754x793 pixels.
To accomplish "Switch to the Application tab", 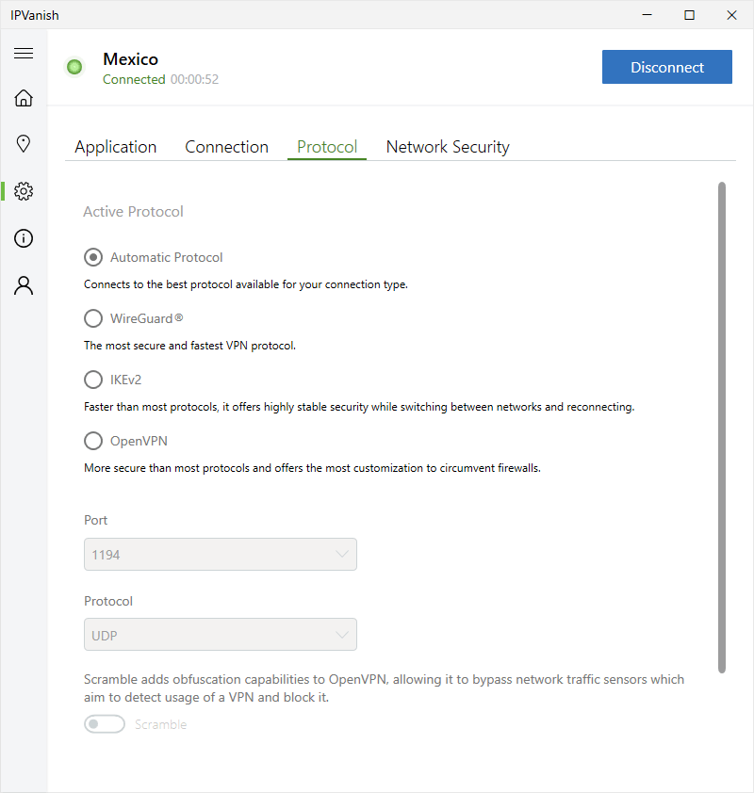I will [x=115, y=147].
